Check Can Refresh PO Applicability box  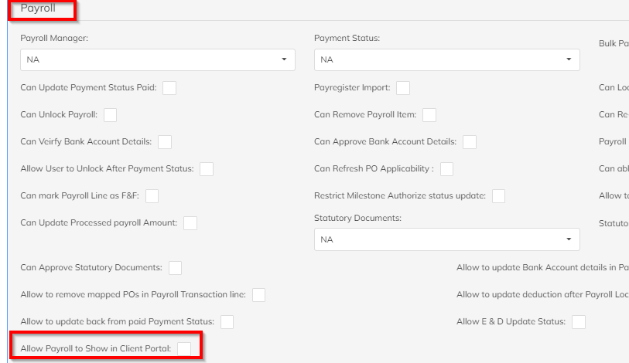coord(446,169)
